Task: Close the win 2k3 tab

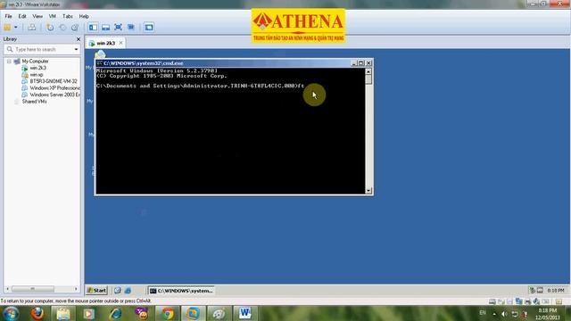Action: point(121,43)
